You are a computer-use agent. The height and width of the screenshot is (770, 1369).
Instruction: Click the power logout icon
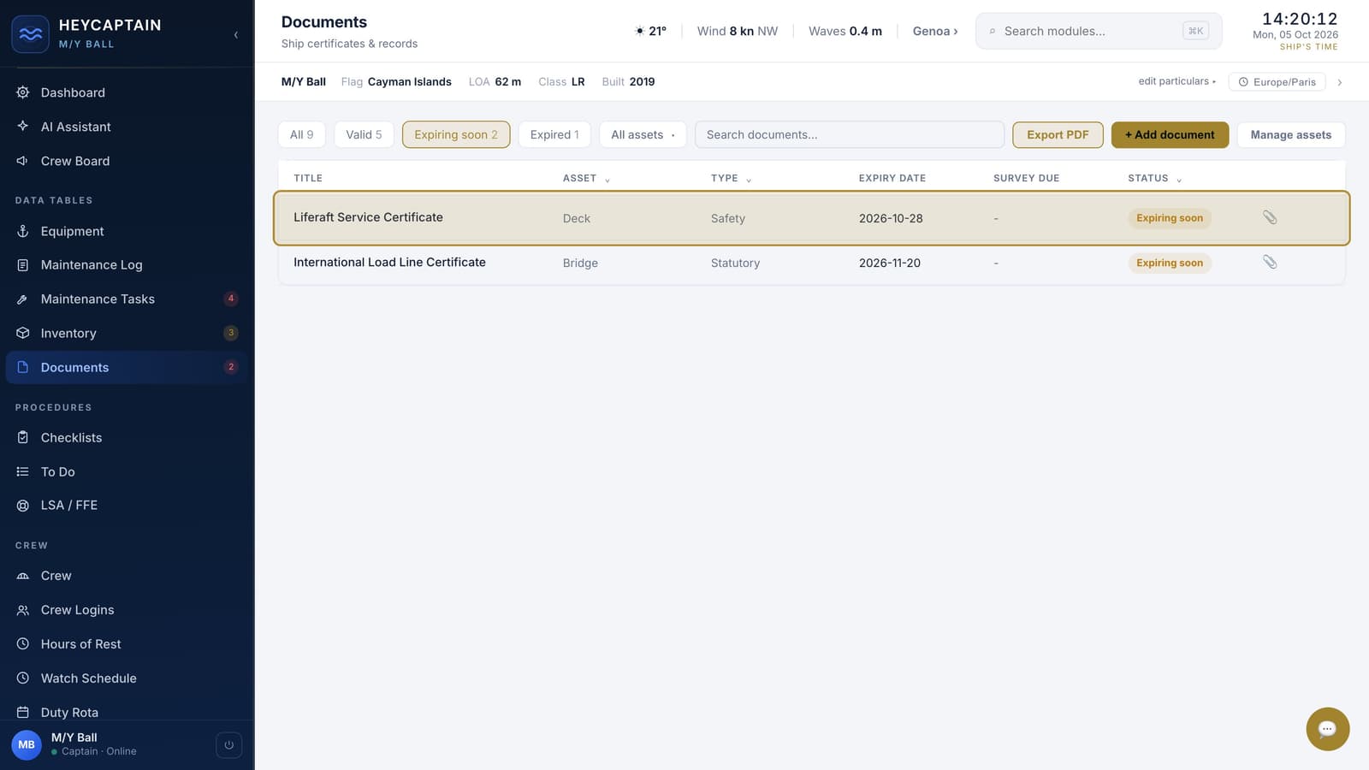coord(228,745)
